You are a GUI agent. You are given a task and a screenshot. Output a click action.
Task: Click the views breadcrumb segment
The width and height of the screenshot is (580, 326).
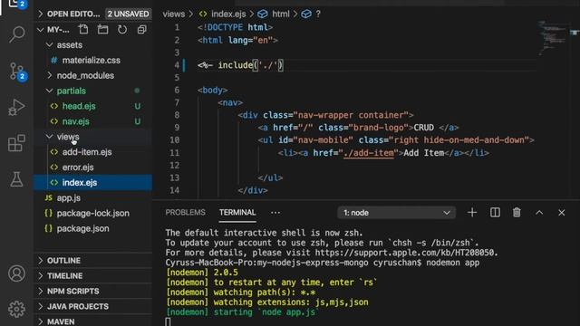tap(173, 14)
